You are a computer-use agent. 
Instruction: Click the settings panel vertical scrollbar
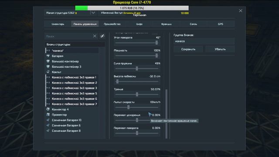pyautogui.click(x=167, y=114)
